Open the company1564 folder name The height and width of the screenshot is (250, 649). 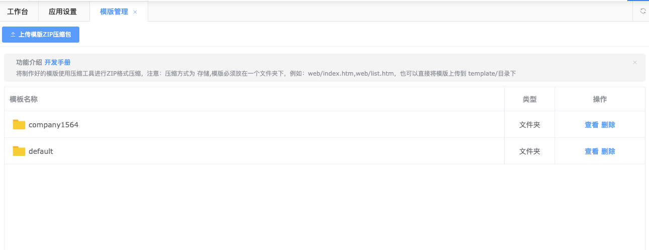coord(53,125)
